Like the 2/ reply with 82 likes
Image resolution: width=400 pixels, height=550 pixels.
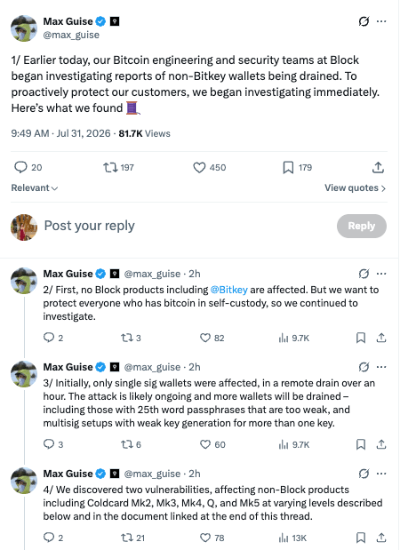tap(212, 338)
